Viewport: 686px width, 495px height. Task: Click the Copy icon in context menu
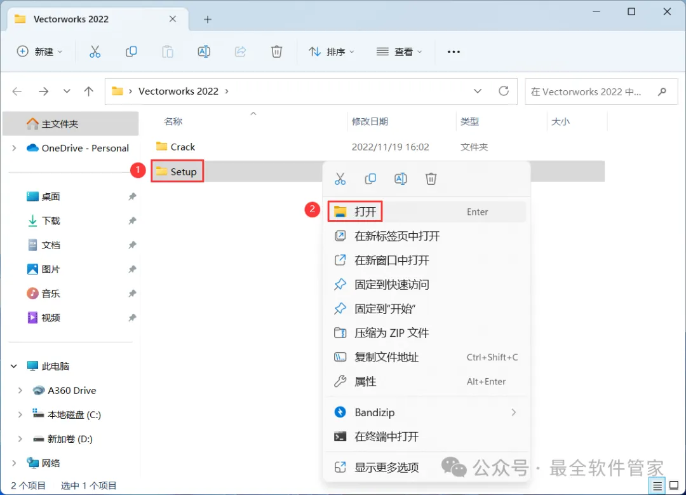coord(370,179)
